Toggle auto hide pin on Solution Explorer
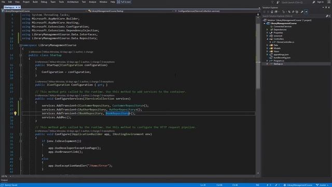Image resolution: width=332 pixels, height=187 pixels. [x=326, y=7]
